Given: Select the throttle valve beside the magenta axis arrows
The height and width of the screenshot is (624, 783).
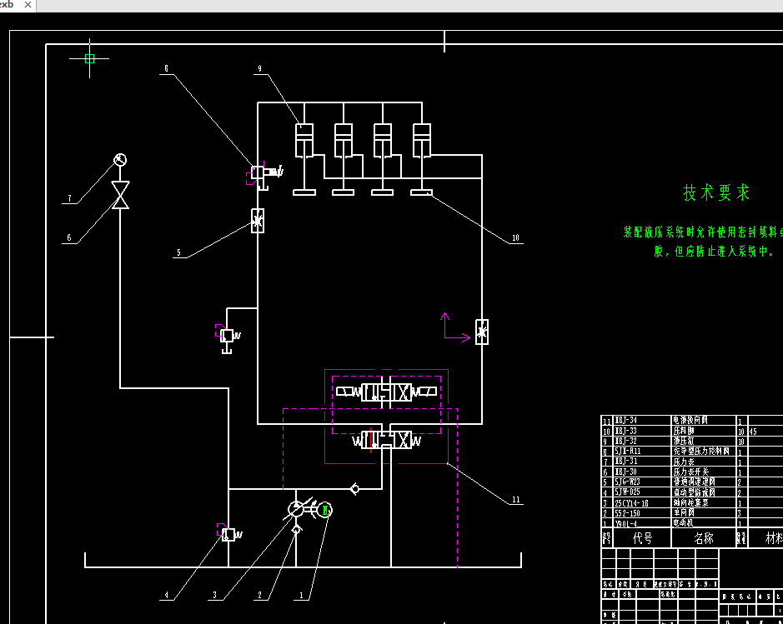Looking at the screenshot, I should click(x=482, y=332).
